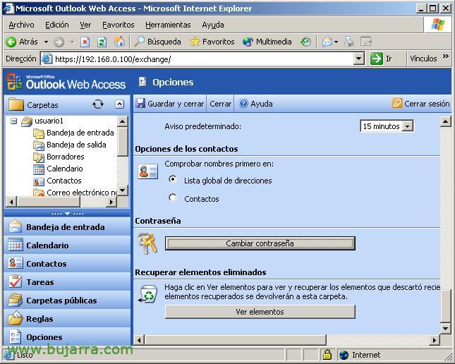Click the Internet zone icon in status bar
The height and width of the screenshot is (364, 455).
point(344,355)
